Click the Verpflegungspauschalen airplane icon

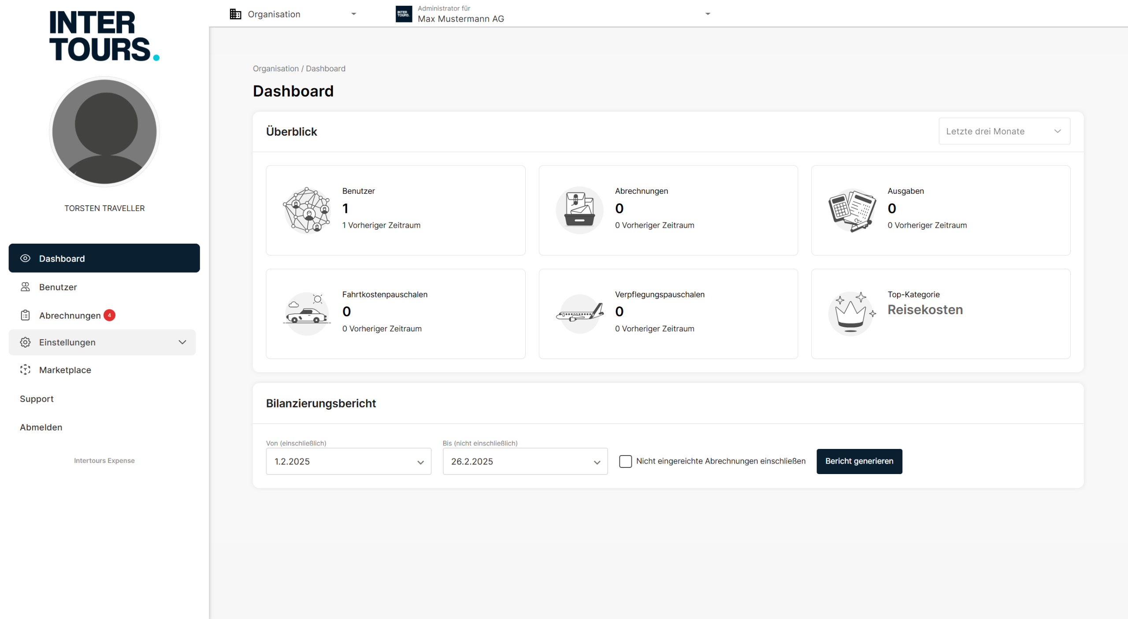579,313
